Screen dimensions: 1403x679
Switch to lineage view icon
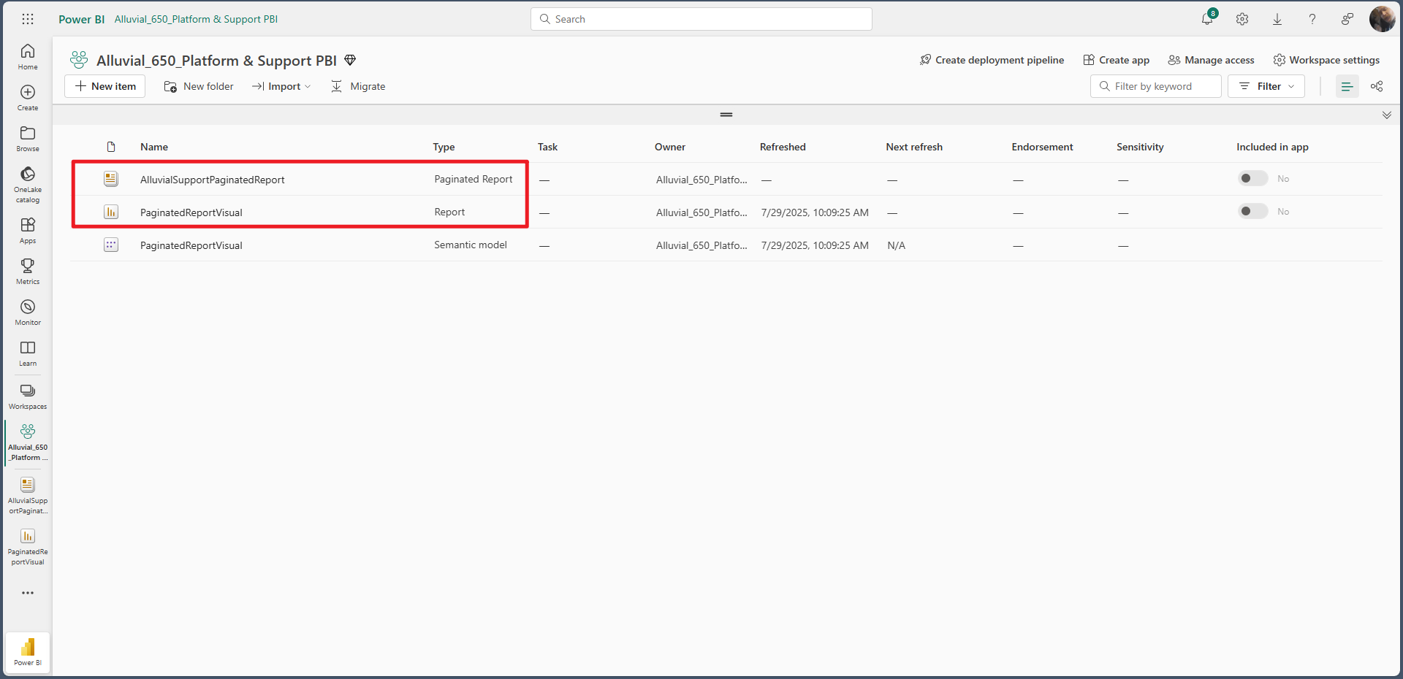coord(1377,86)
